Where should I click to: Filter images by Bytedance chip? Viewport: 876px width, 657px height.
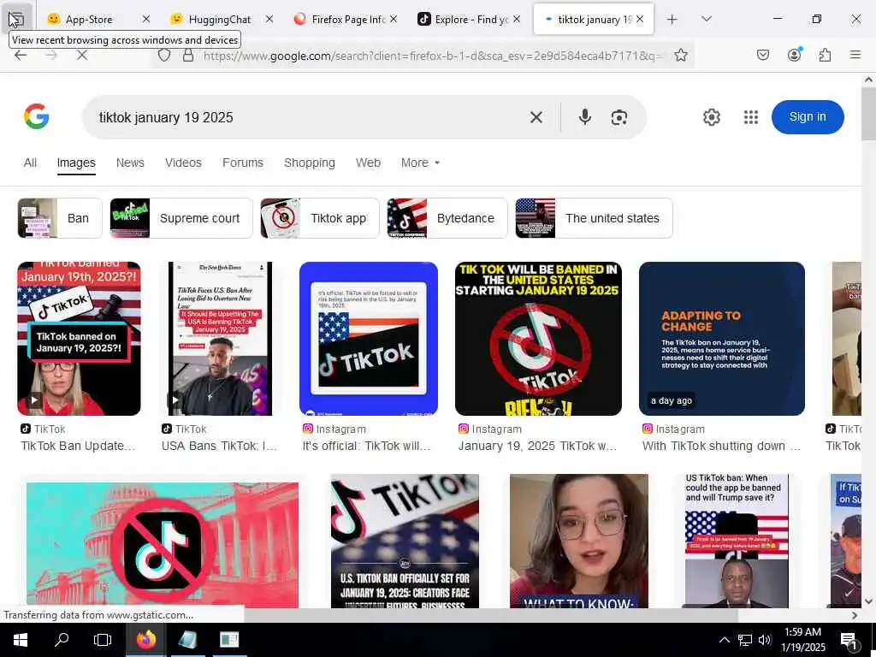click(x=447, y=218)
